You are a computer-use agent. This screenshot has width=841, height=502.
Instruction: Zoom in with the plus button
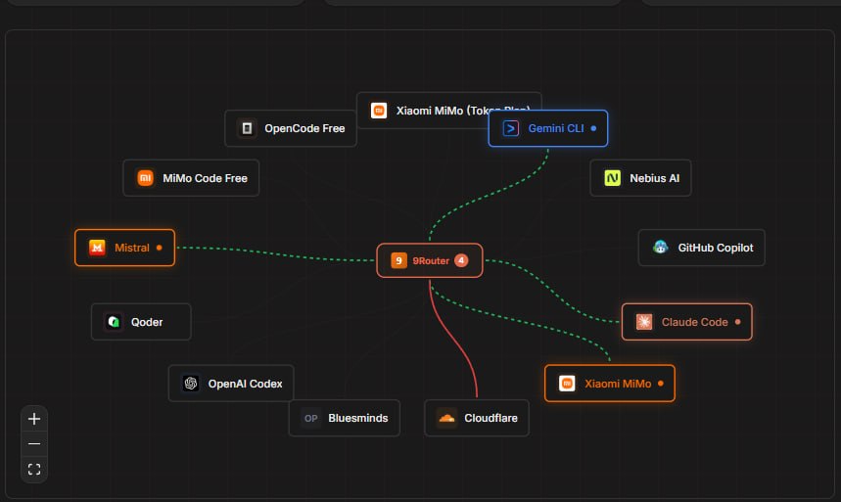tap(34, 419)
